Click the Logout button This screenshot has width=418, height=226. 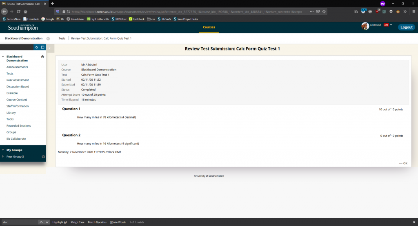407,27
